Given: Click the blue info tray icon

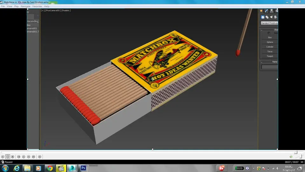Looking at the screenshot, I should [x=247, y=168].
